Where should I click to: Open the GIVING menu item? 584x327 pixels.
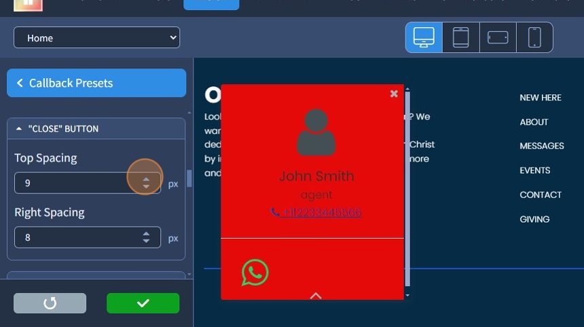(x=534, y=220)
